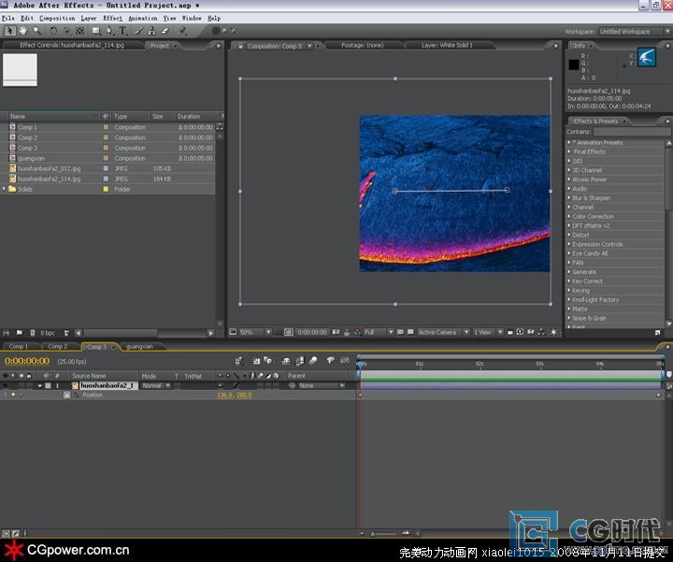Toggle Position property stopwatch
This screenshot has height=562, width=673.
click(66, 396)
